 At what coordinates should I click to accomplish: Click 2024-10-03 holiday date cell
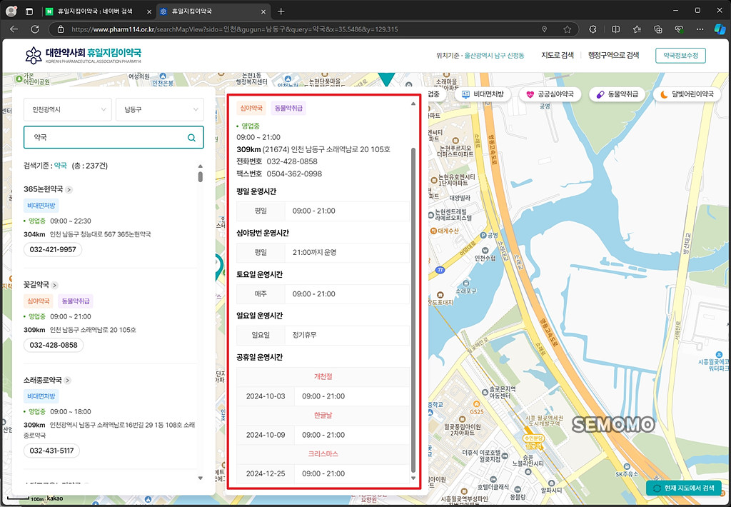(x=266, y=396)
